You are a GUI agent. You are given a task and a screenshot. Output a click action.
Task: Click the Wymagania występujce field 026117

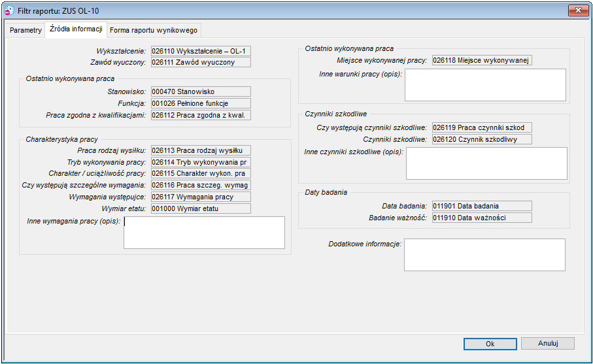click(201, 197)
